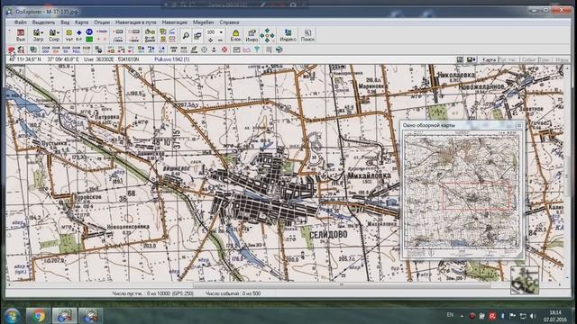Toggle the Карта mode button
Screen dimensions: 577x324
[489, 59]
